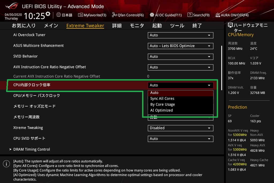Expand Ai Overclock Tuner dropdown
Screen dimensions: 274x183
click(x=180, y=35)
